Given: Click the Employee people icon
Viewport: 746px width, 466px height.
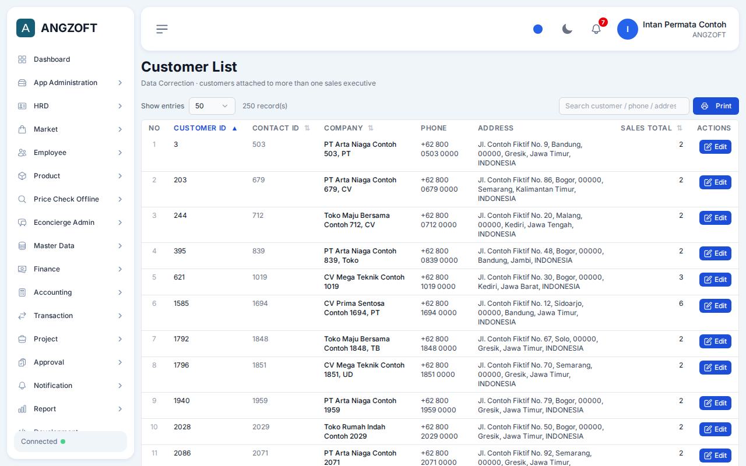Looking at the screenshot, I should [x=22, y=153].
